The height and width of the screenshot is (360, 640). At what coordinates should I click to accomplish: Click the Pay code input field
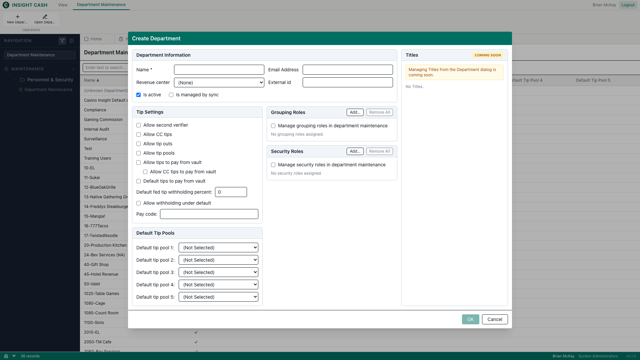tap(209, 214)
